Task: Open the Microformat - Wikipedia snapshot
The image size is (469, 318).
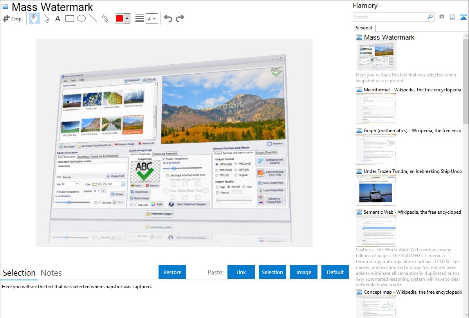Action: pyautogui.click(x=412, y=90)
